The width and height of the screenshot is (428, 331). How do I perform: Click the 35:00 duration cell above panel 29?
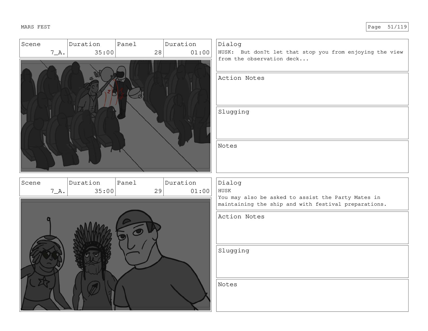tap(91, 187)
